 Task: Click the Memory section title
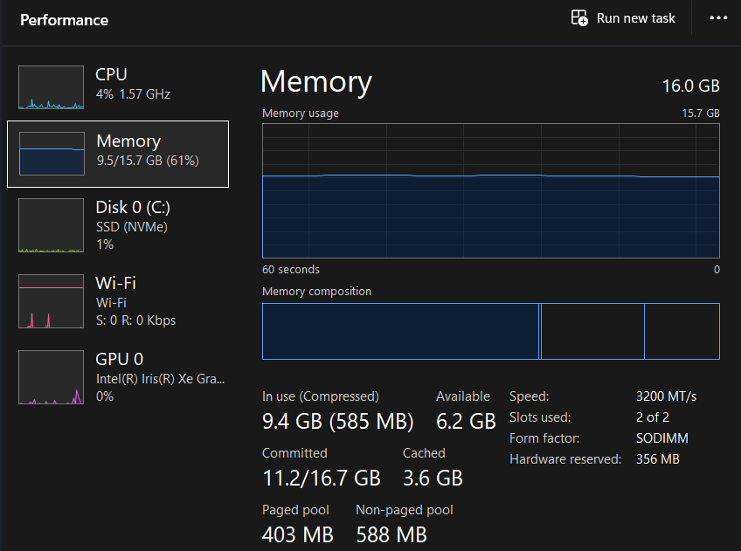pyautogui.click(x=315, y=82)
